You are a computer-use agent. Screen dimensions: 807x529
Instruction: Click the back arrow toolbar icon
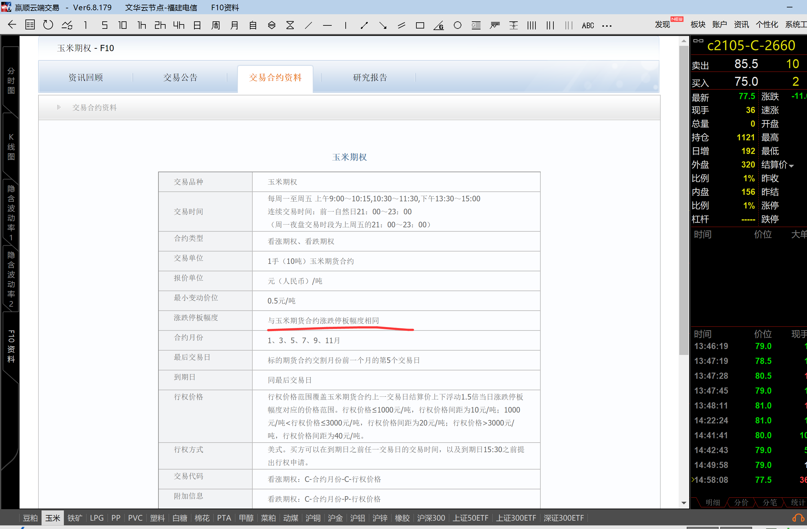pos(12,25)
